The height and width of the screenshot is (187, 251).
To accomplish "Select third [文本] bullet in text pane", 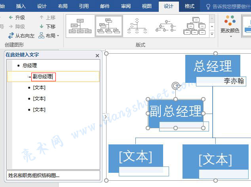I will pyautogui.click(x=39, y=110).
